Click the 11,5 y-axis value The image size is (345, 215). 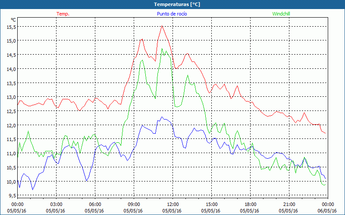coord(11,139)
